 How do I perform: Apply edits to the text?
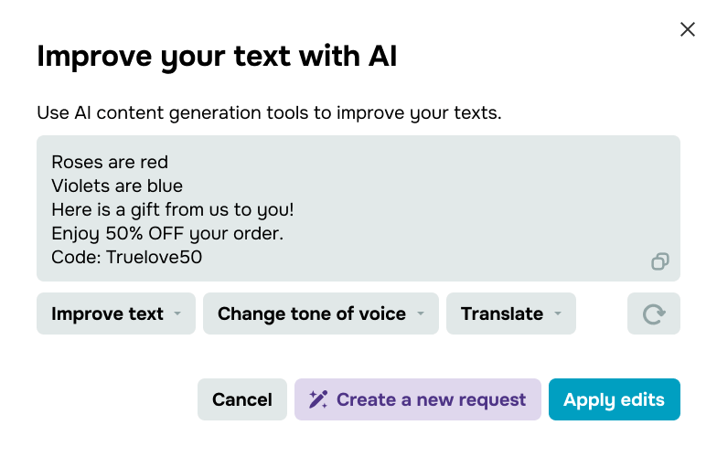click(x=615, y=399)
